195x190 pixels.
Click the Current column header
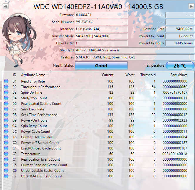pyautogui.click(x=107, y=75)
